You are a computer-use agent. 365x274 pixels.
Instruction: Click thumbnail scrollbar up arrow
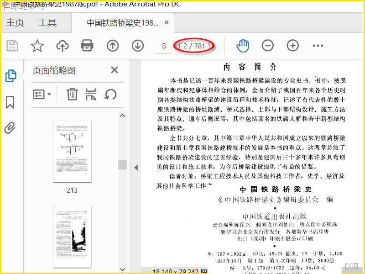click(x=122, y=116)
